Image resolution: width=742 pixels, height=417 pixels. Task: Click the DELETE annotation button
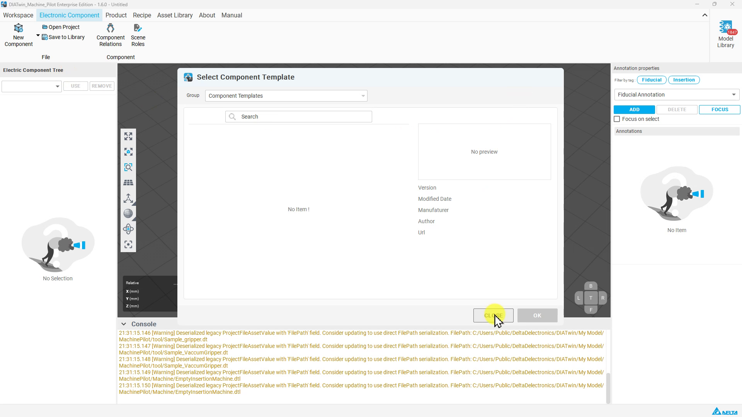(x=677, y=110)
